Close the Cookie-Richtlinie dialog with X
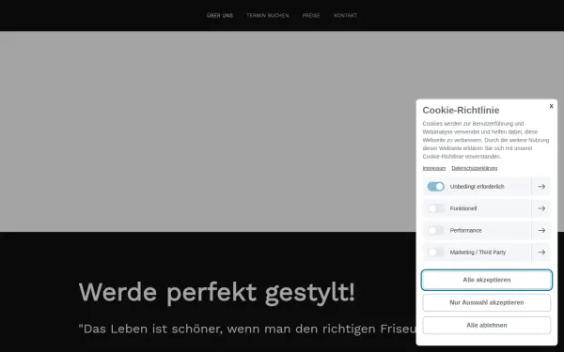Image resolution: width=564 pixels, height=352 pixels. 551,106
